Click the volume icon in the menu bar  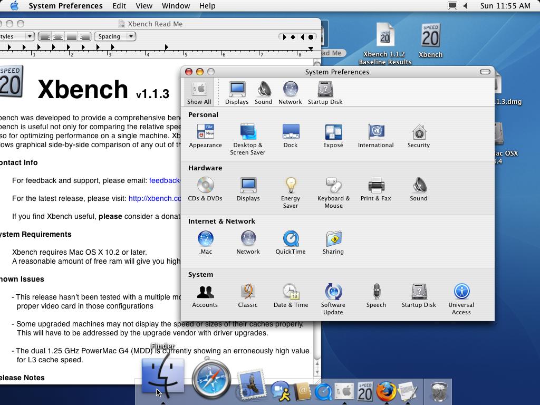[466, 6]
